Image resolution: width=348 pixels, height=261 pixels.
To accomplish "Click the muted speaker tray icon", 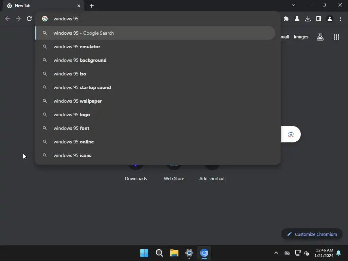I will click(307, 253).
